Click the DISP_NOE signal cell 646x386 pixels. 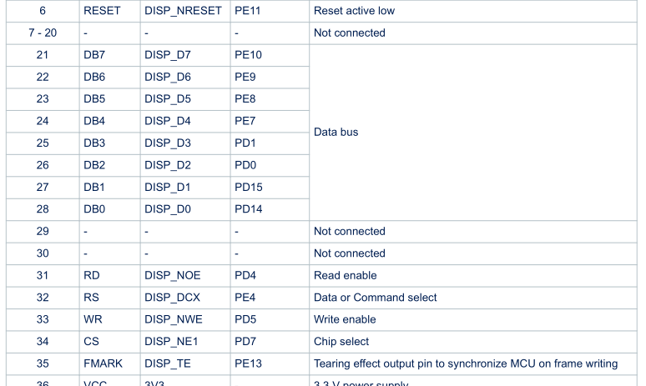[x=185, y=276]
